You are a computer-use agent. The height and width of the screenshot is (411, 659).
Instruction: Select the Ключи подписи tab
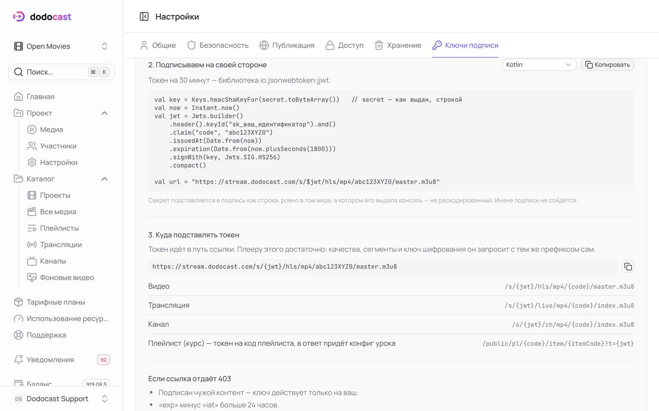pyautogui.click(x=465, y=45)
